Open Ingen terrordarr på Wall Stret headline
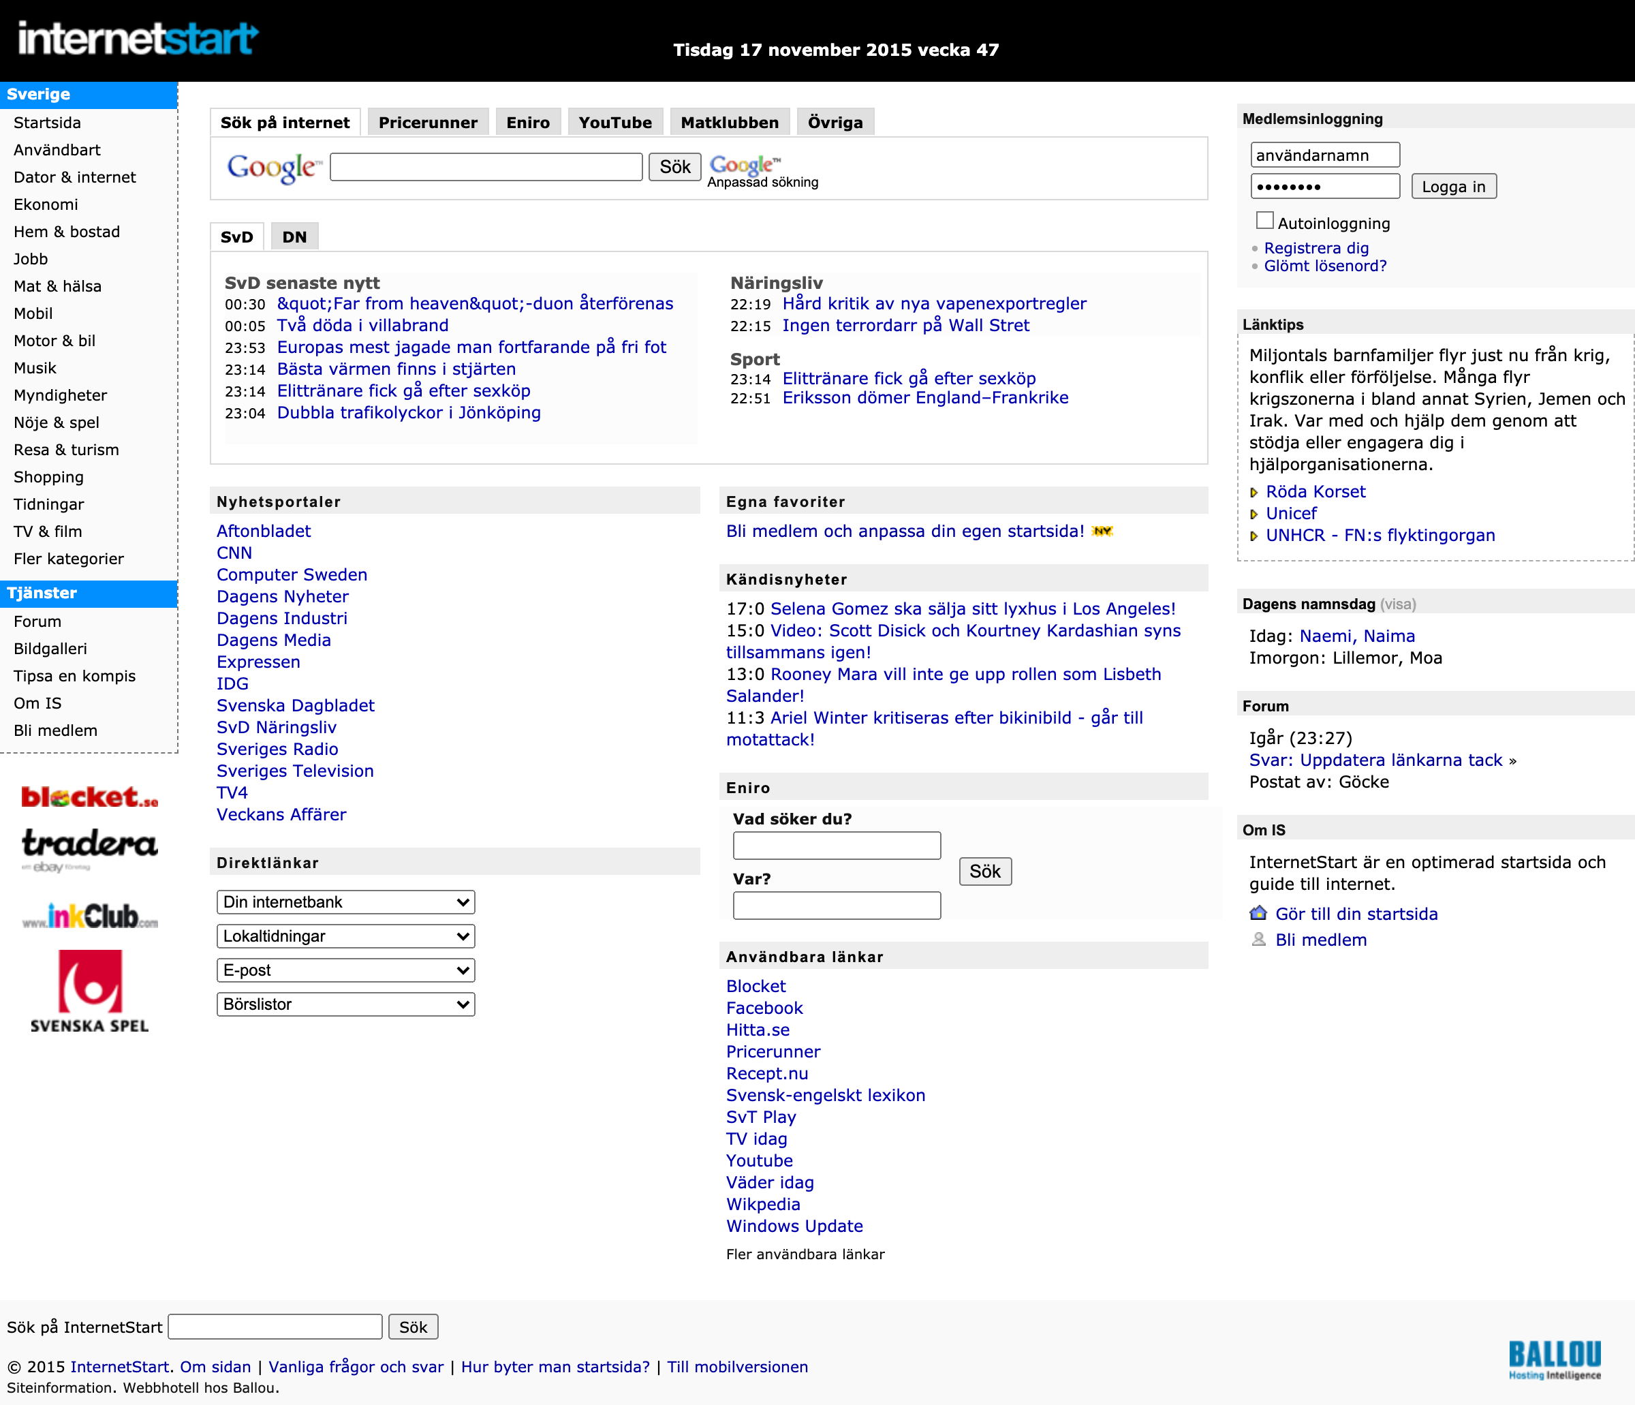This screenshot has height=1405, width=1635. point(906,325)
